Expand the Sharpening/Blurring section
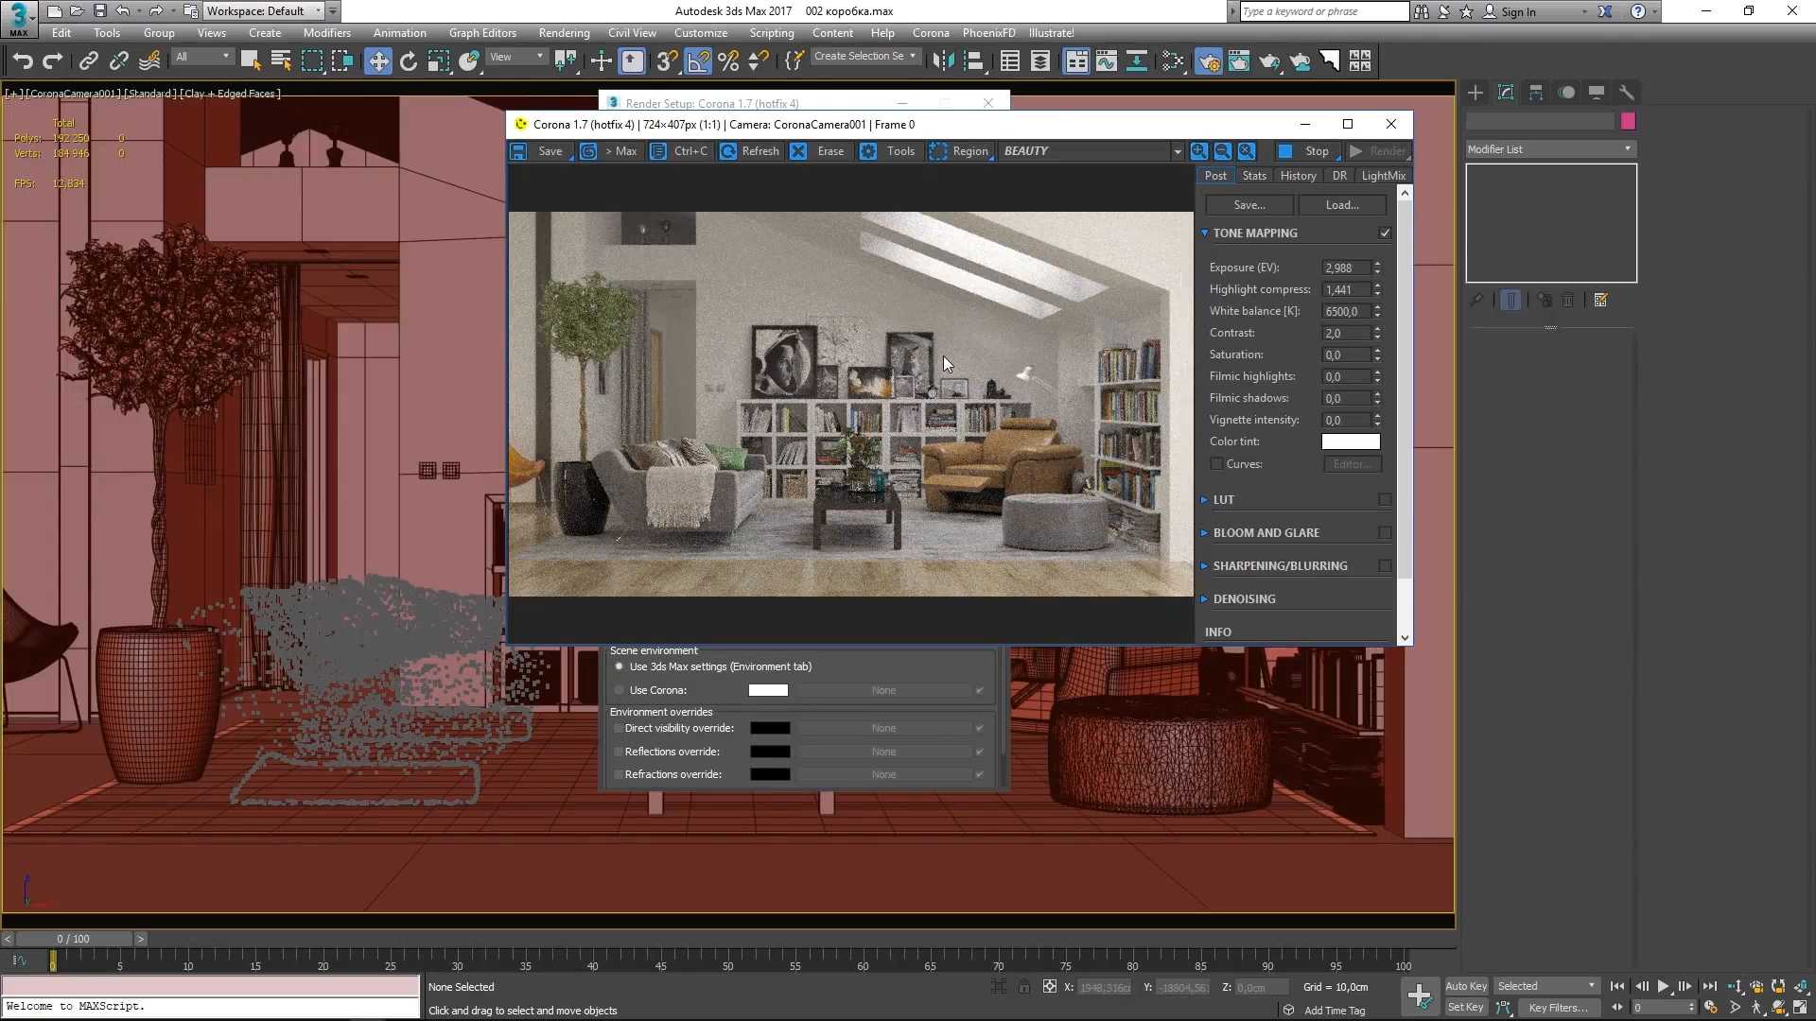 1281,564
